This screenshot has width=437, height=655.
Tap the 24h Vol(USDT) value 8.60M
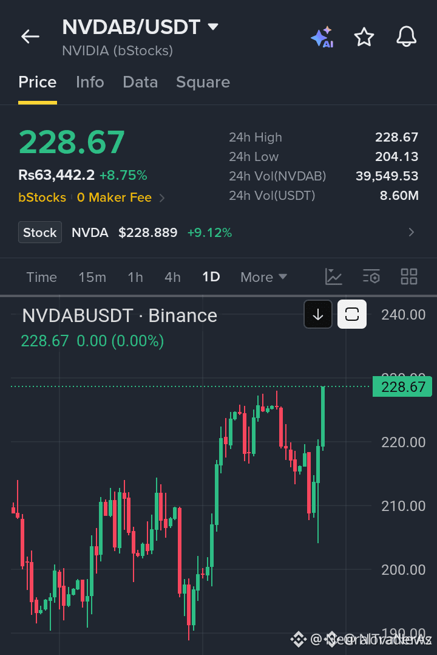(399, 196)
